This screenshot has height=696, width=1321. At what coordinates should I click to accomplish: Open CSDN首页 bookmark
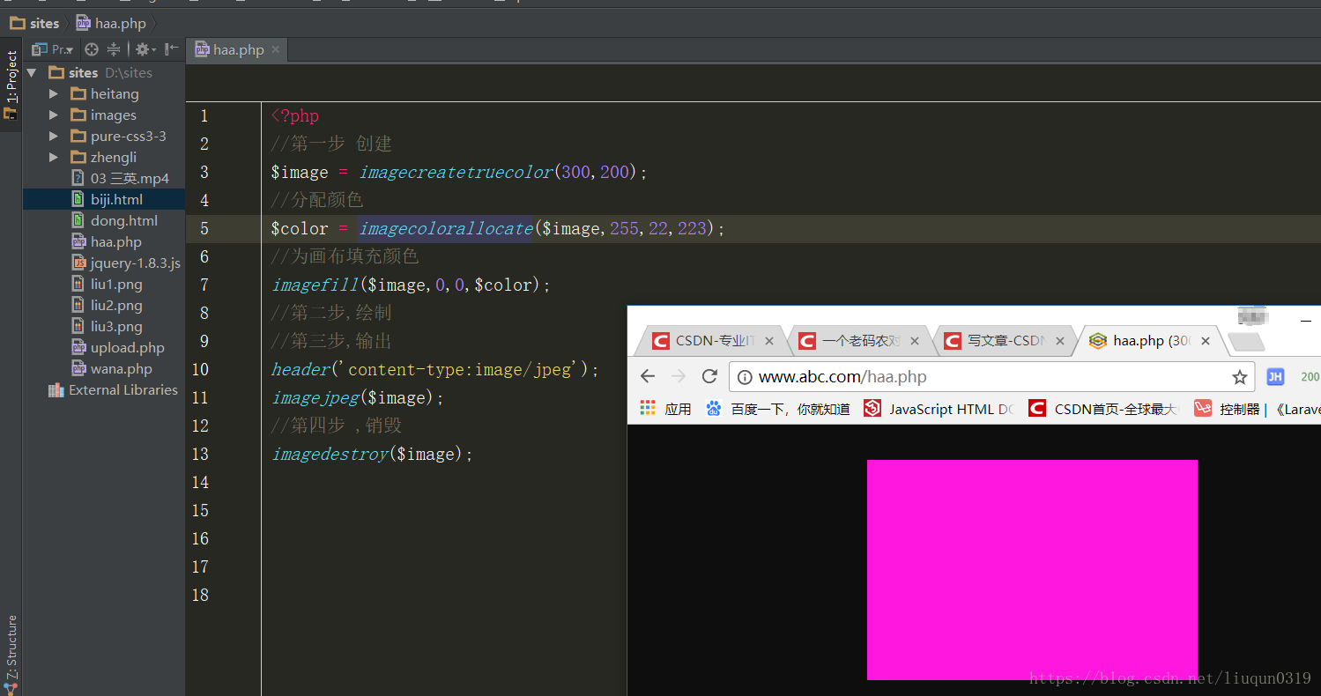coord(1102,409)
